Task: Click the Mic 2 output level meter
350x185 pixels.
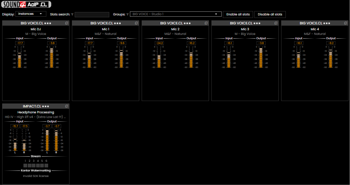Action: (191, 57)
